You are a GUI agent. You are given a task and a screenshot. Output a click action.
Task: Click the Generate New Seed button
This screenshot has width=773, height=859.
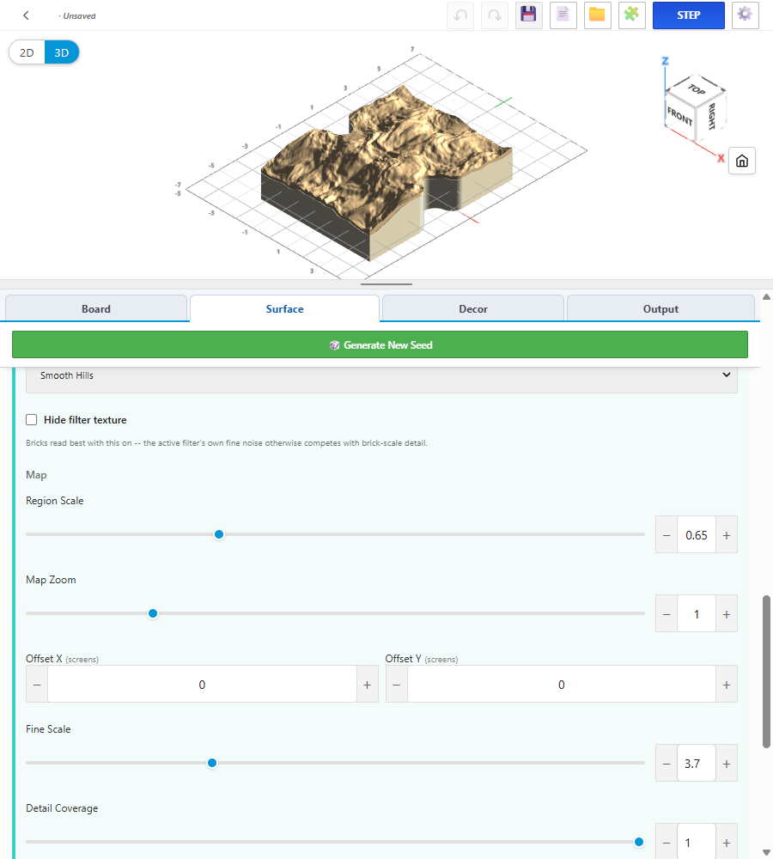(380, 344)
